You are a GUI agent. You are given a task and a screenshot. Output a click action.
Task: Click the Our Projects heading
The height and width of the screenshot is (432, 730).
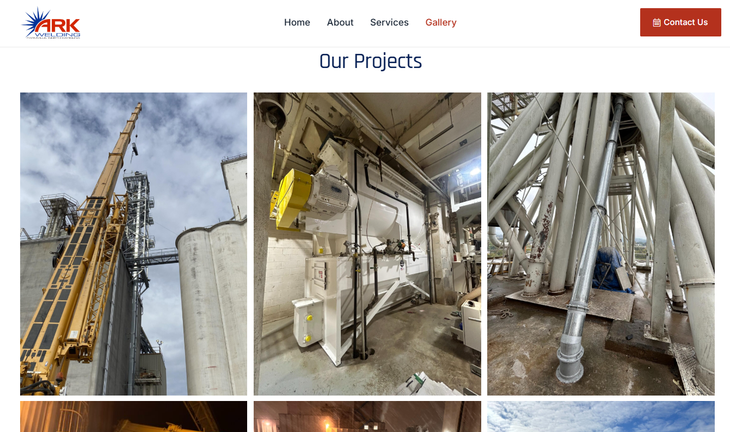point(371,61)
